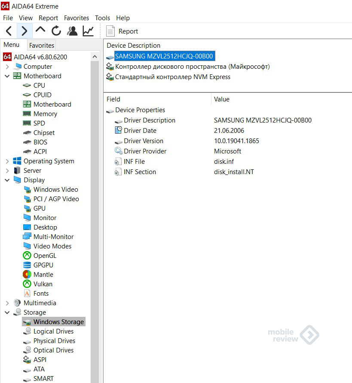
Task: Open the View menu
Action: [x=26, y=18]
